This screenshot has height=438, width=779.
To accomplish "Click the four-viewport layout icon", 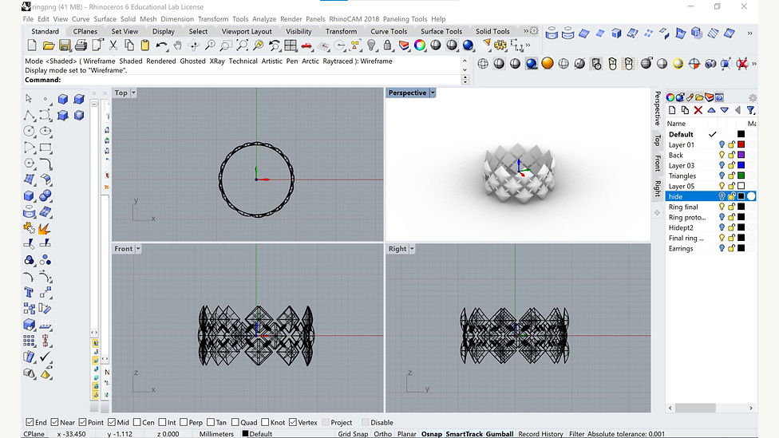I will click(x=291, y=45).
